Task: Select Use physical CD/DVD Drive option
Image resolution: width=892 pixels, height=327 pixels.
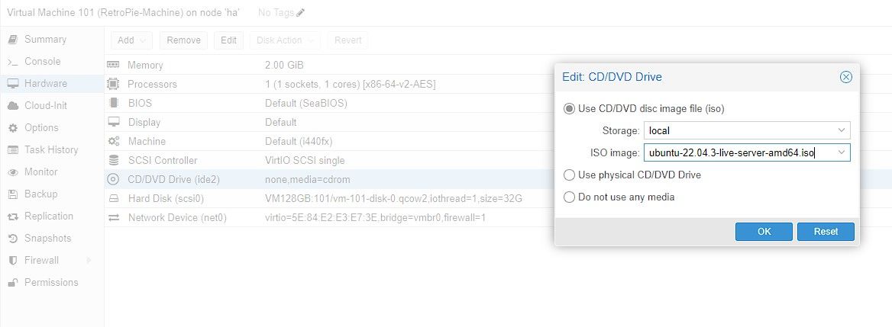Action: pos(569,175)
